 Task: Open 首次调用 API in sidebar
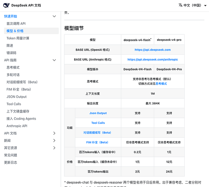[16, 24]
